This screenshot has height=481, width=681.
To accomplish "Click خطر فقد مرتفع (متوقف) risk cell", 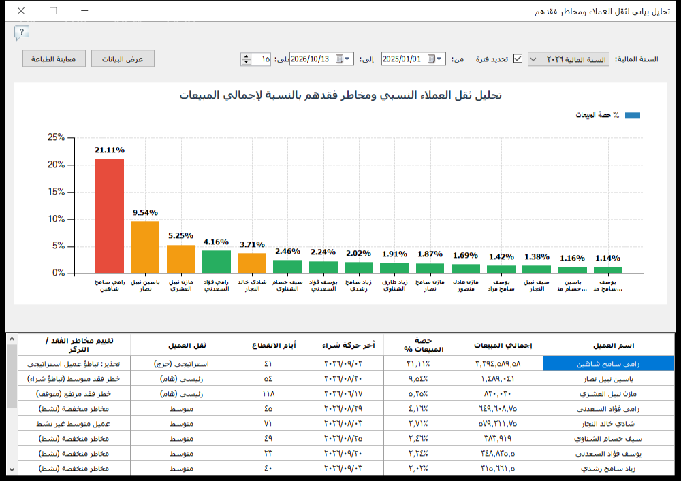I will click(74, 394).
